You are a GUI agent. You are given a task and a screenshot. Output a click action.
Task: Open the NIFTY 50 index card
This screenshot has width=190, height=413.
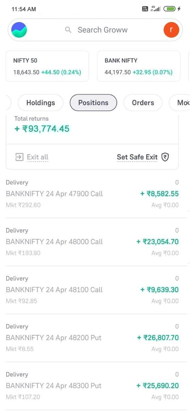47,66
